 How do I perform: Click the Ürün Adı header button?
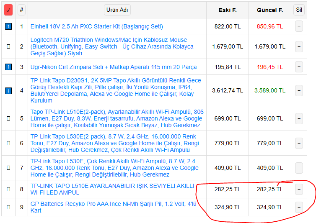[x=117, y=10]
